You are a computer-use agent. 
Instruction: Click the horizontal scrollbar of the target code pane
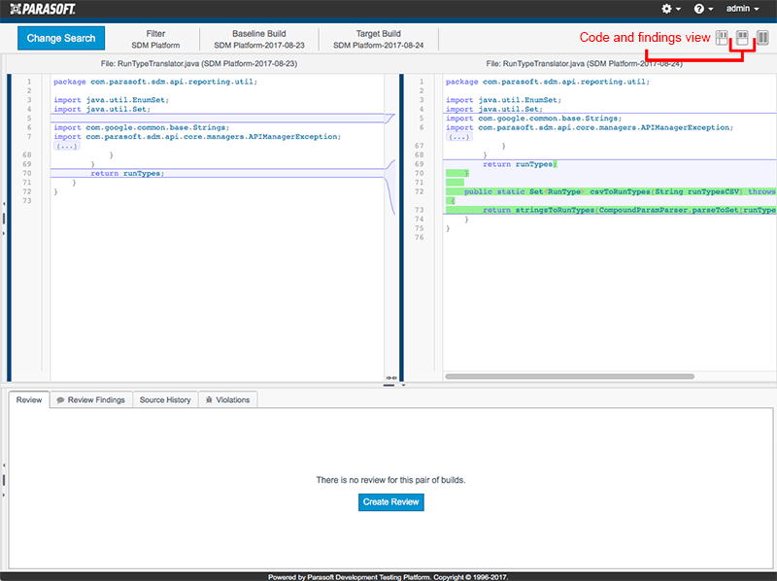[569, 376]
